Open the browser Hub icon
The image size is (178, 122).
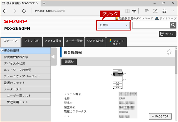coord(147,11)
